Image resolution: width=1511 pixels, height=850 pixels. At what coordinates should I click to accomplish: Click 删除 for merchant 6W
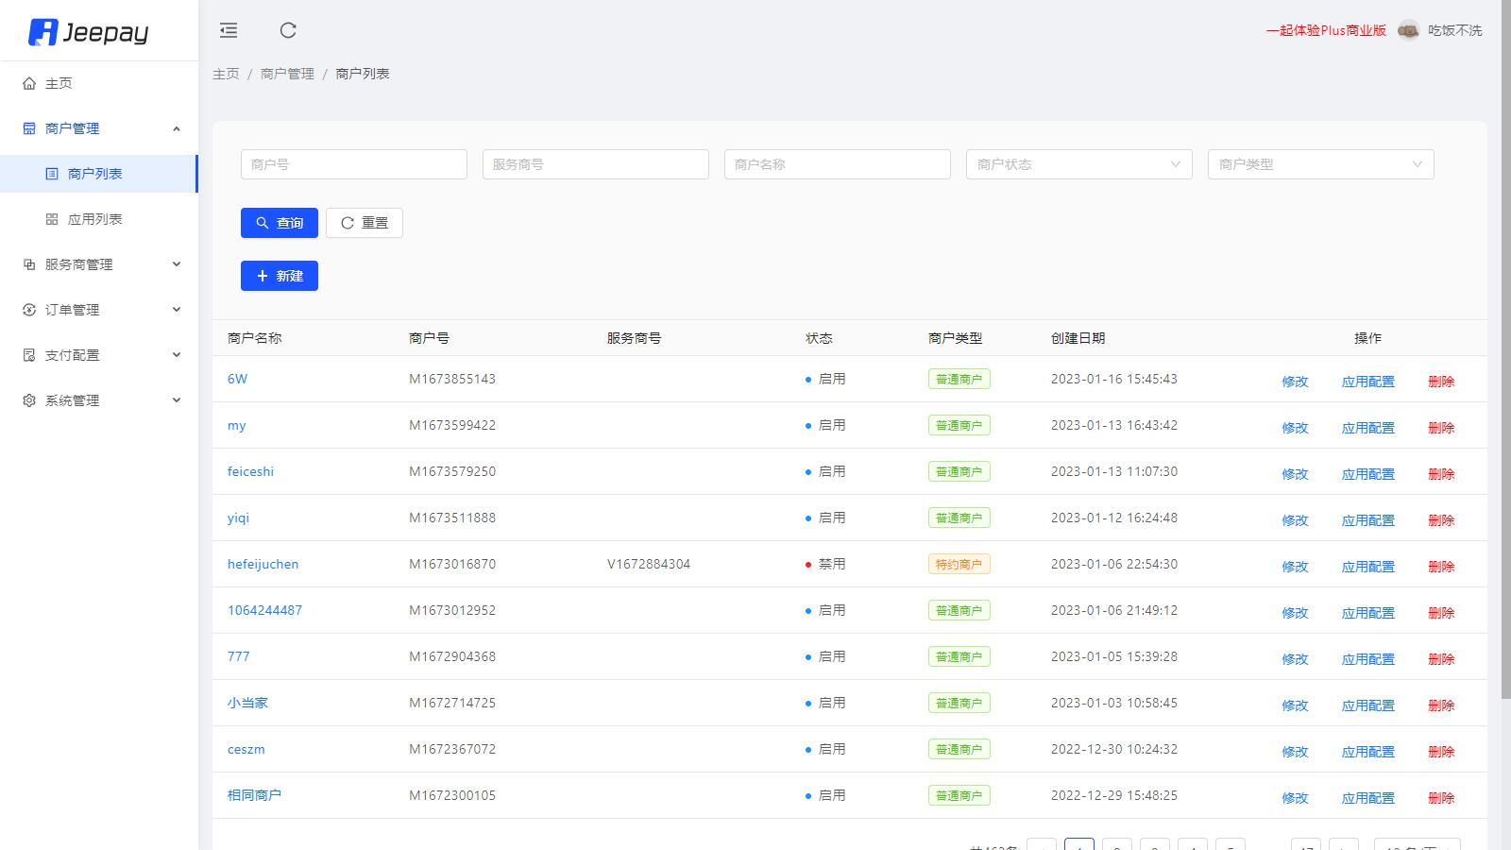[x=1440, y=382]
